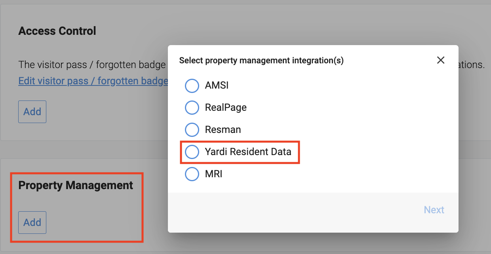This screenshot has height=254, width=491.
Task: Choose the MRI radio circle
Action: pos(192,174)
